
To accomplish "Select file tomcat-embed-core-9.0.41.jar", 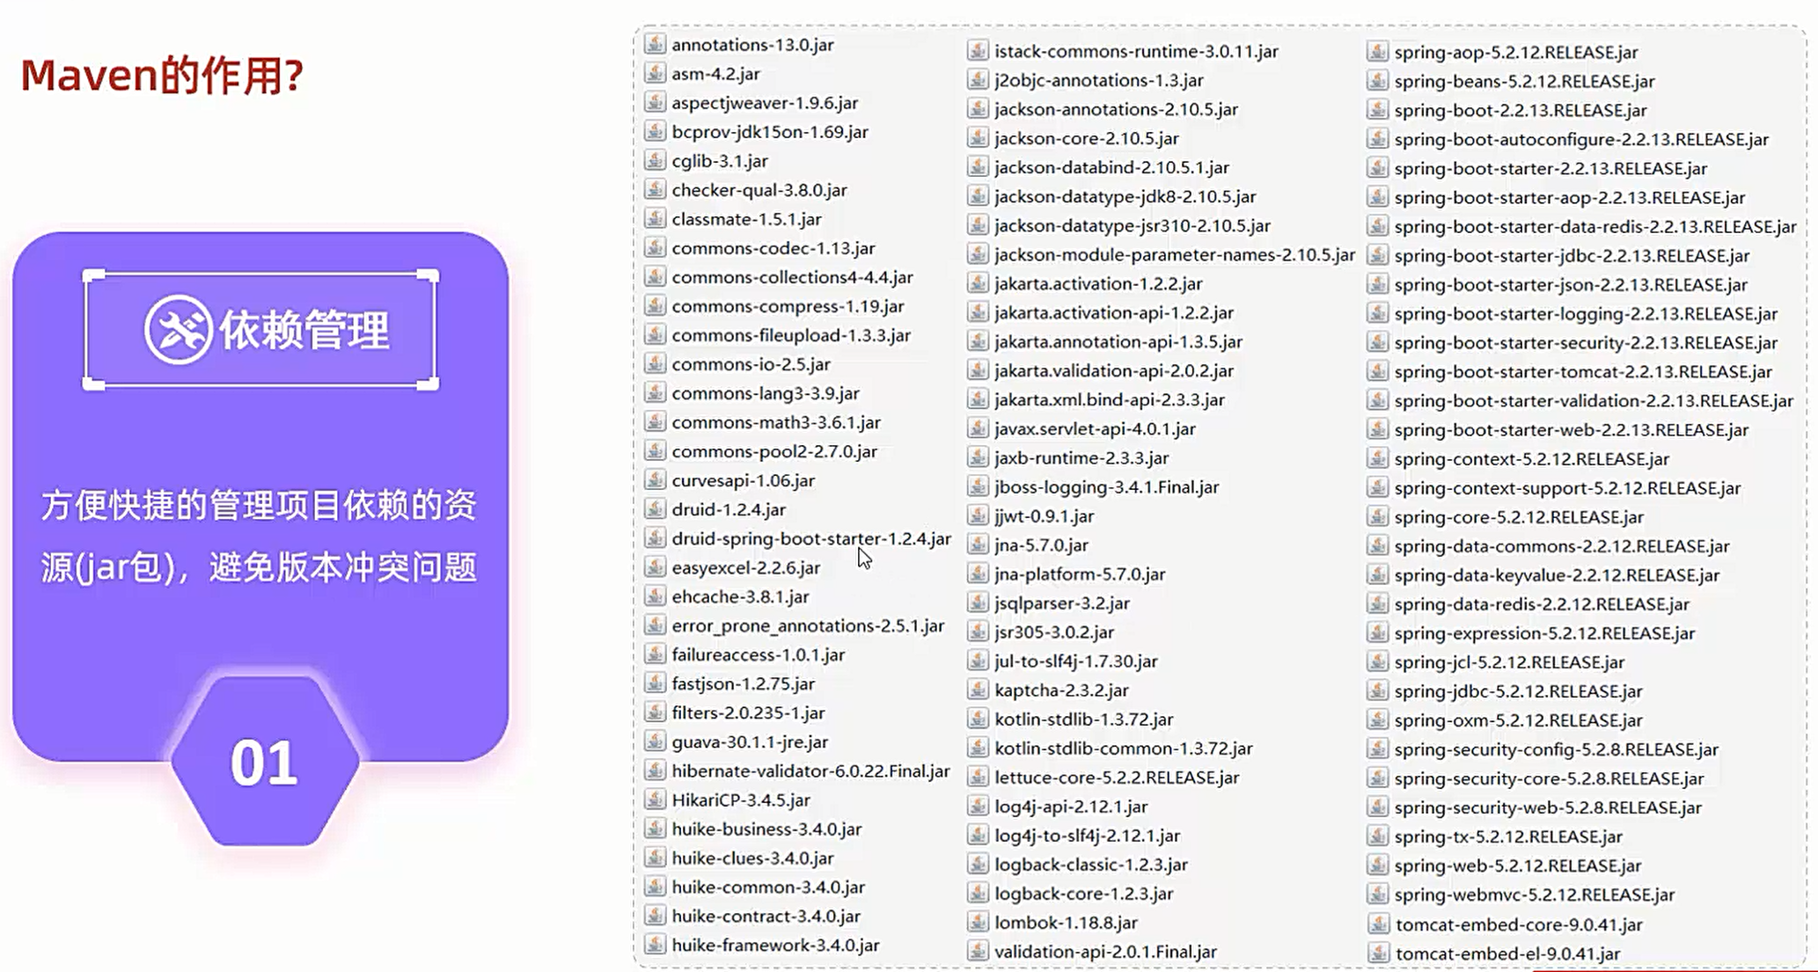I will point(1519,923).
